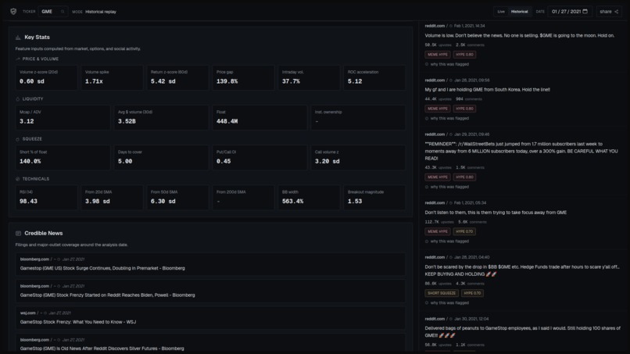
Task: Click ROC acceleration 5.12 value
Action: tap(355, 81)
